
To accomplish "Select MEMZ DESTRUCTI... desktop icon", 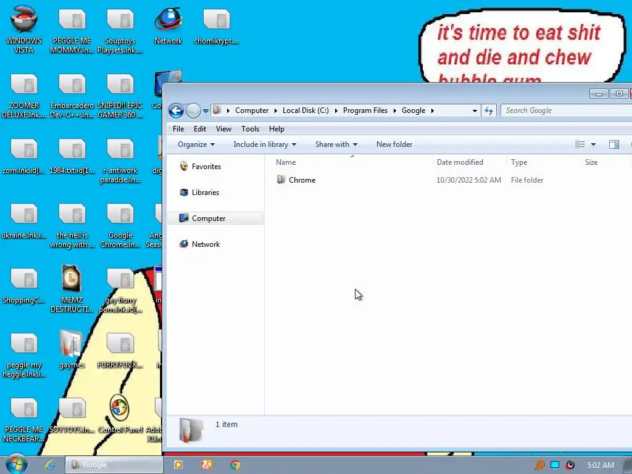I will coord(72,289).
